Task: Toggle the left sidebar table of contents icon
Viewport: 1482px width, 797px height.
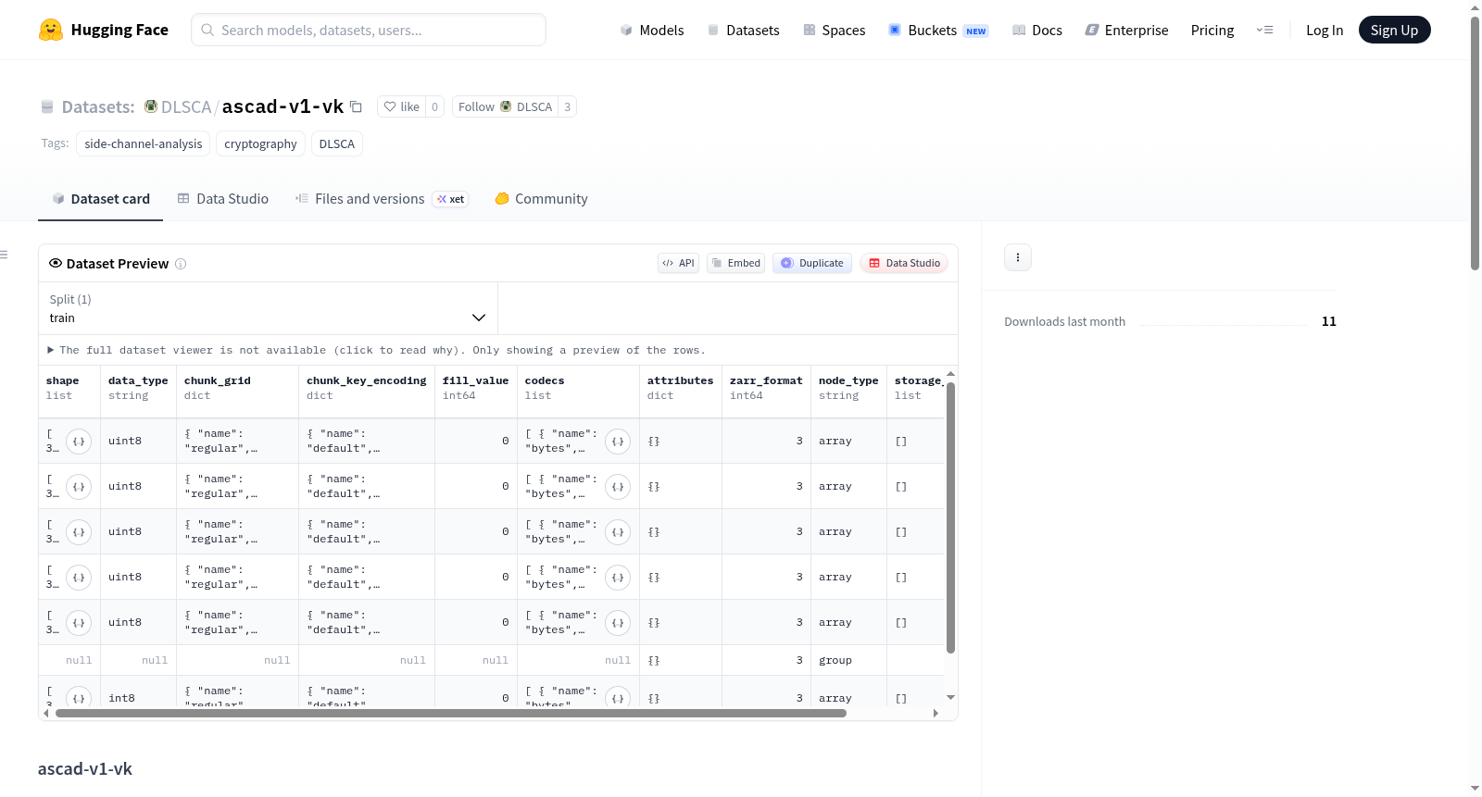Action: 5,255
